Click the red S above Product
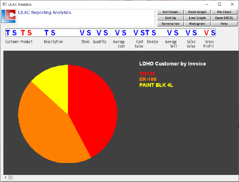 pyautogui.click(x=29, y=33)
